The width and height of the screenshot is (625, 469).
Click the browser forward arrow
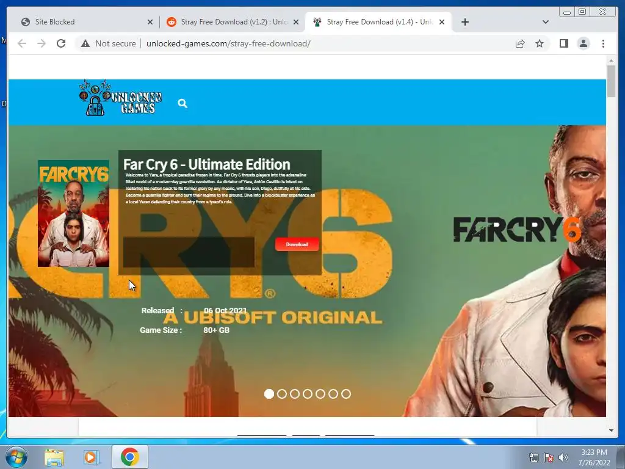(42, 43)
